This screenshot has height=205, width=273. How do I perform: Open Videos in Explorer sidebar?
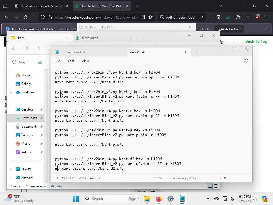pyautogui.click(x=26, y=152)
